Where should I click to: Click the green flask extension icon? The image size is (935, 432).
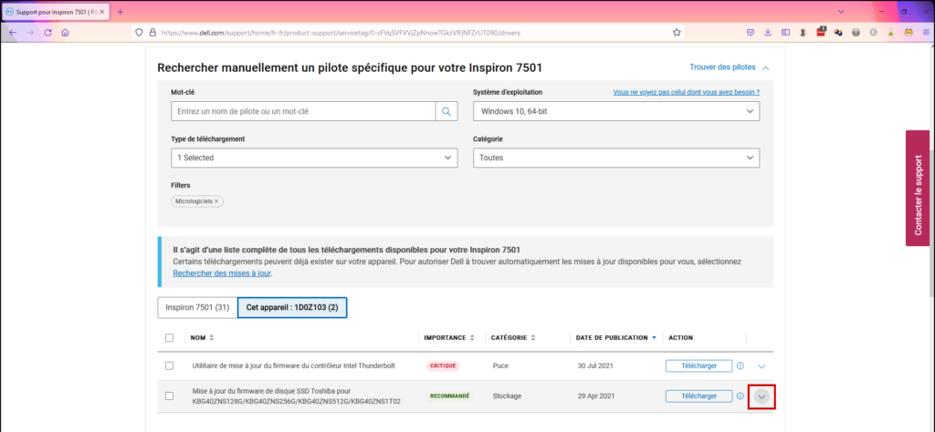tap(890, 33)
